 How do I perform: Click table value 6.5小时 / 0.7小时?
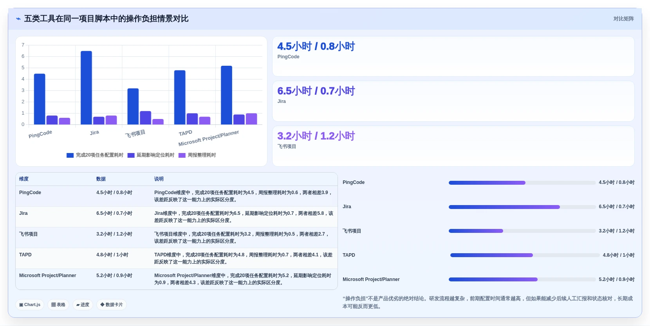click(x=114, y=213)
